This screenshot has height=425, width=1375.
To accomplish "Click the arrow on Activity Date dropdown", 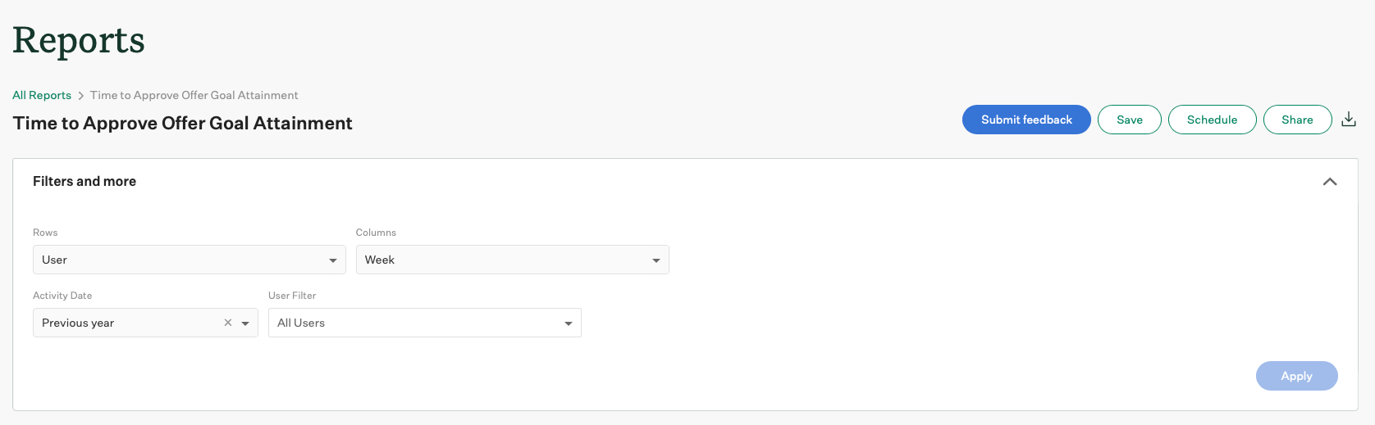I will pos(245,323).
